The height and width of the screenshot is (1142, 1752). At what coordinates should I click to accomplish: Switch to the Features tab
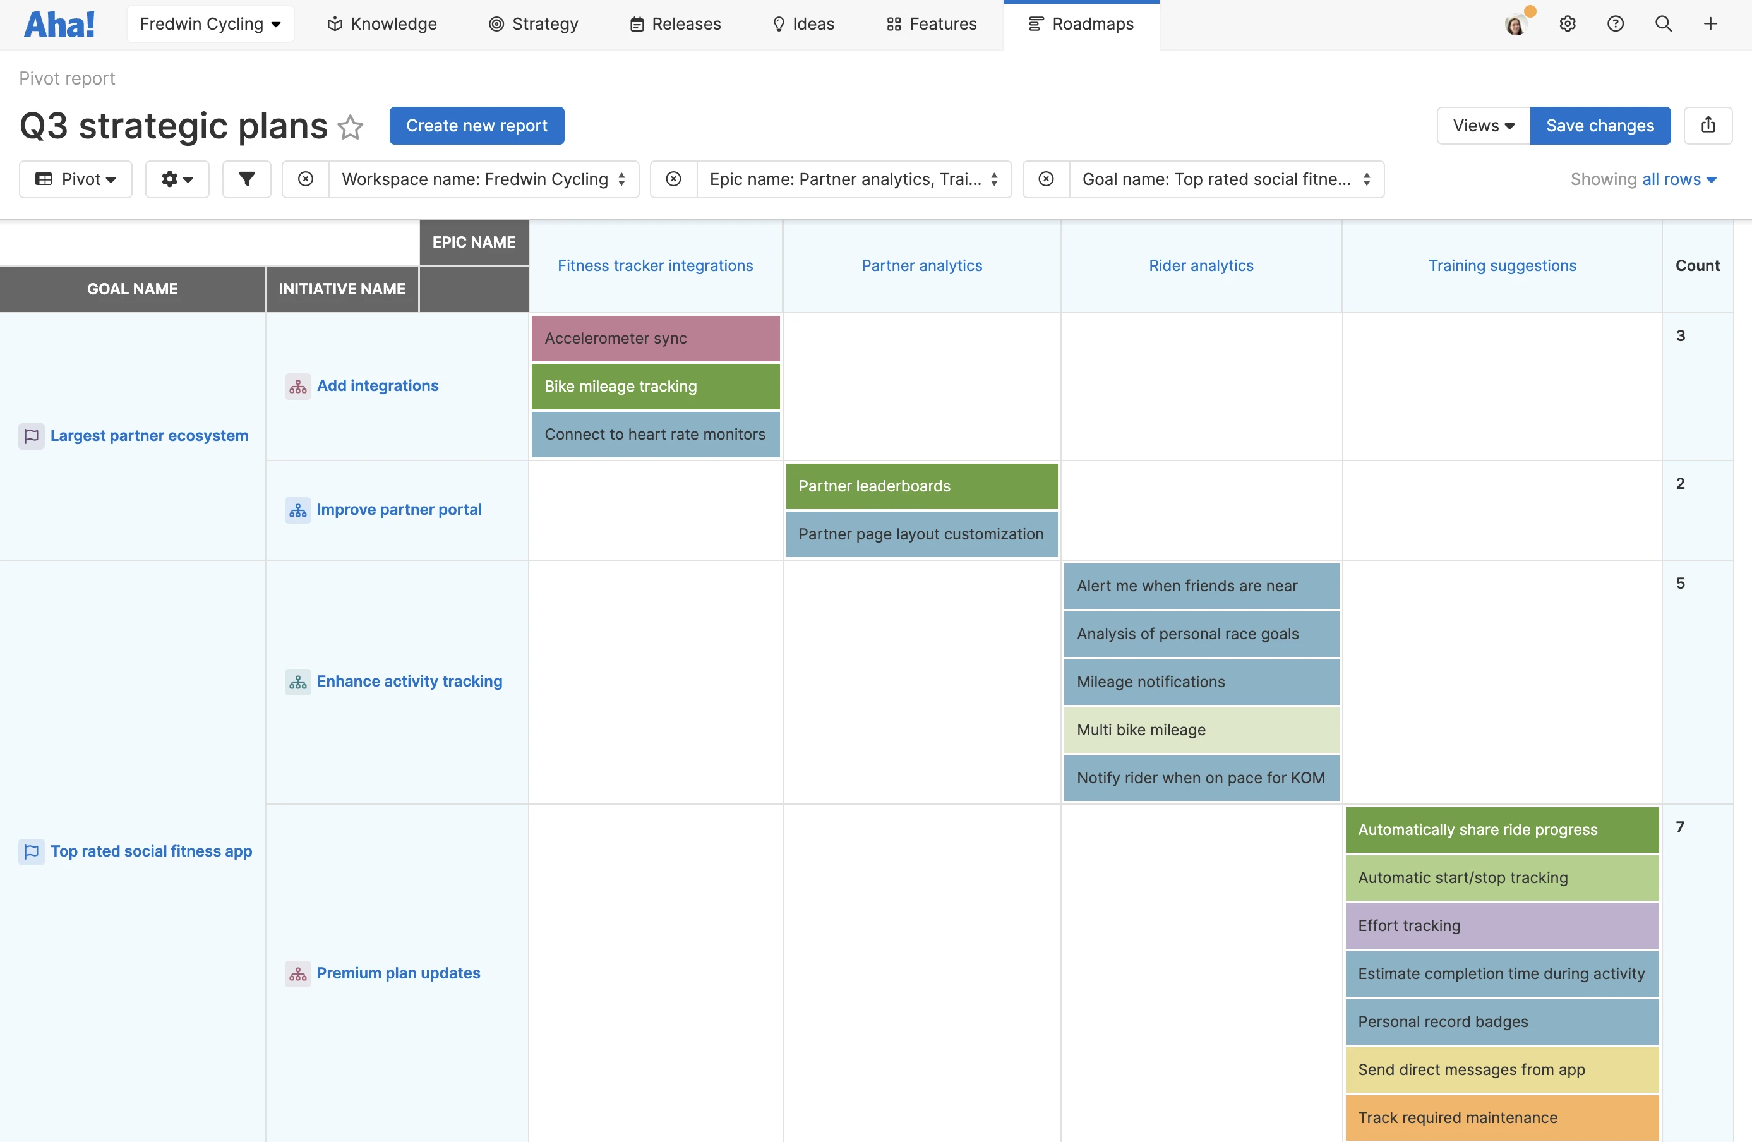coord(931,23)
